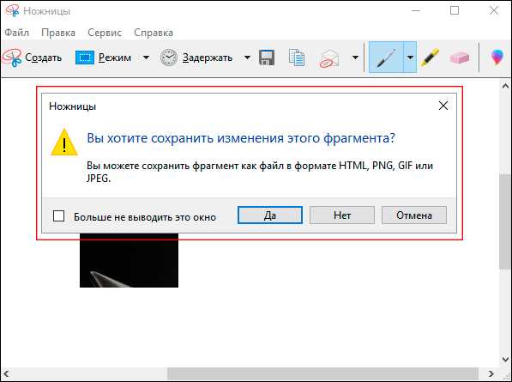The width and height of the screenshot is (512, 382).
Task: Click the Задержать clock icon
Action: [x=169, y=58]
